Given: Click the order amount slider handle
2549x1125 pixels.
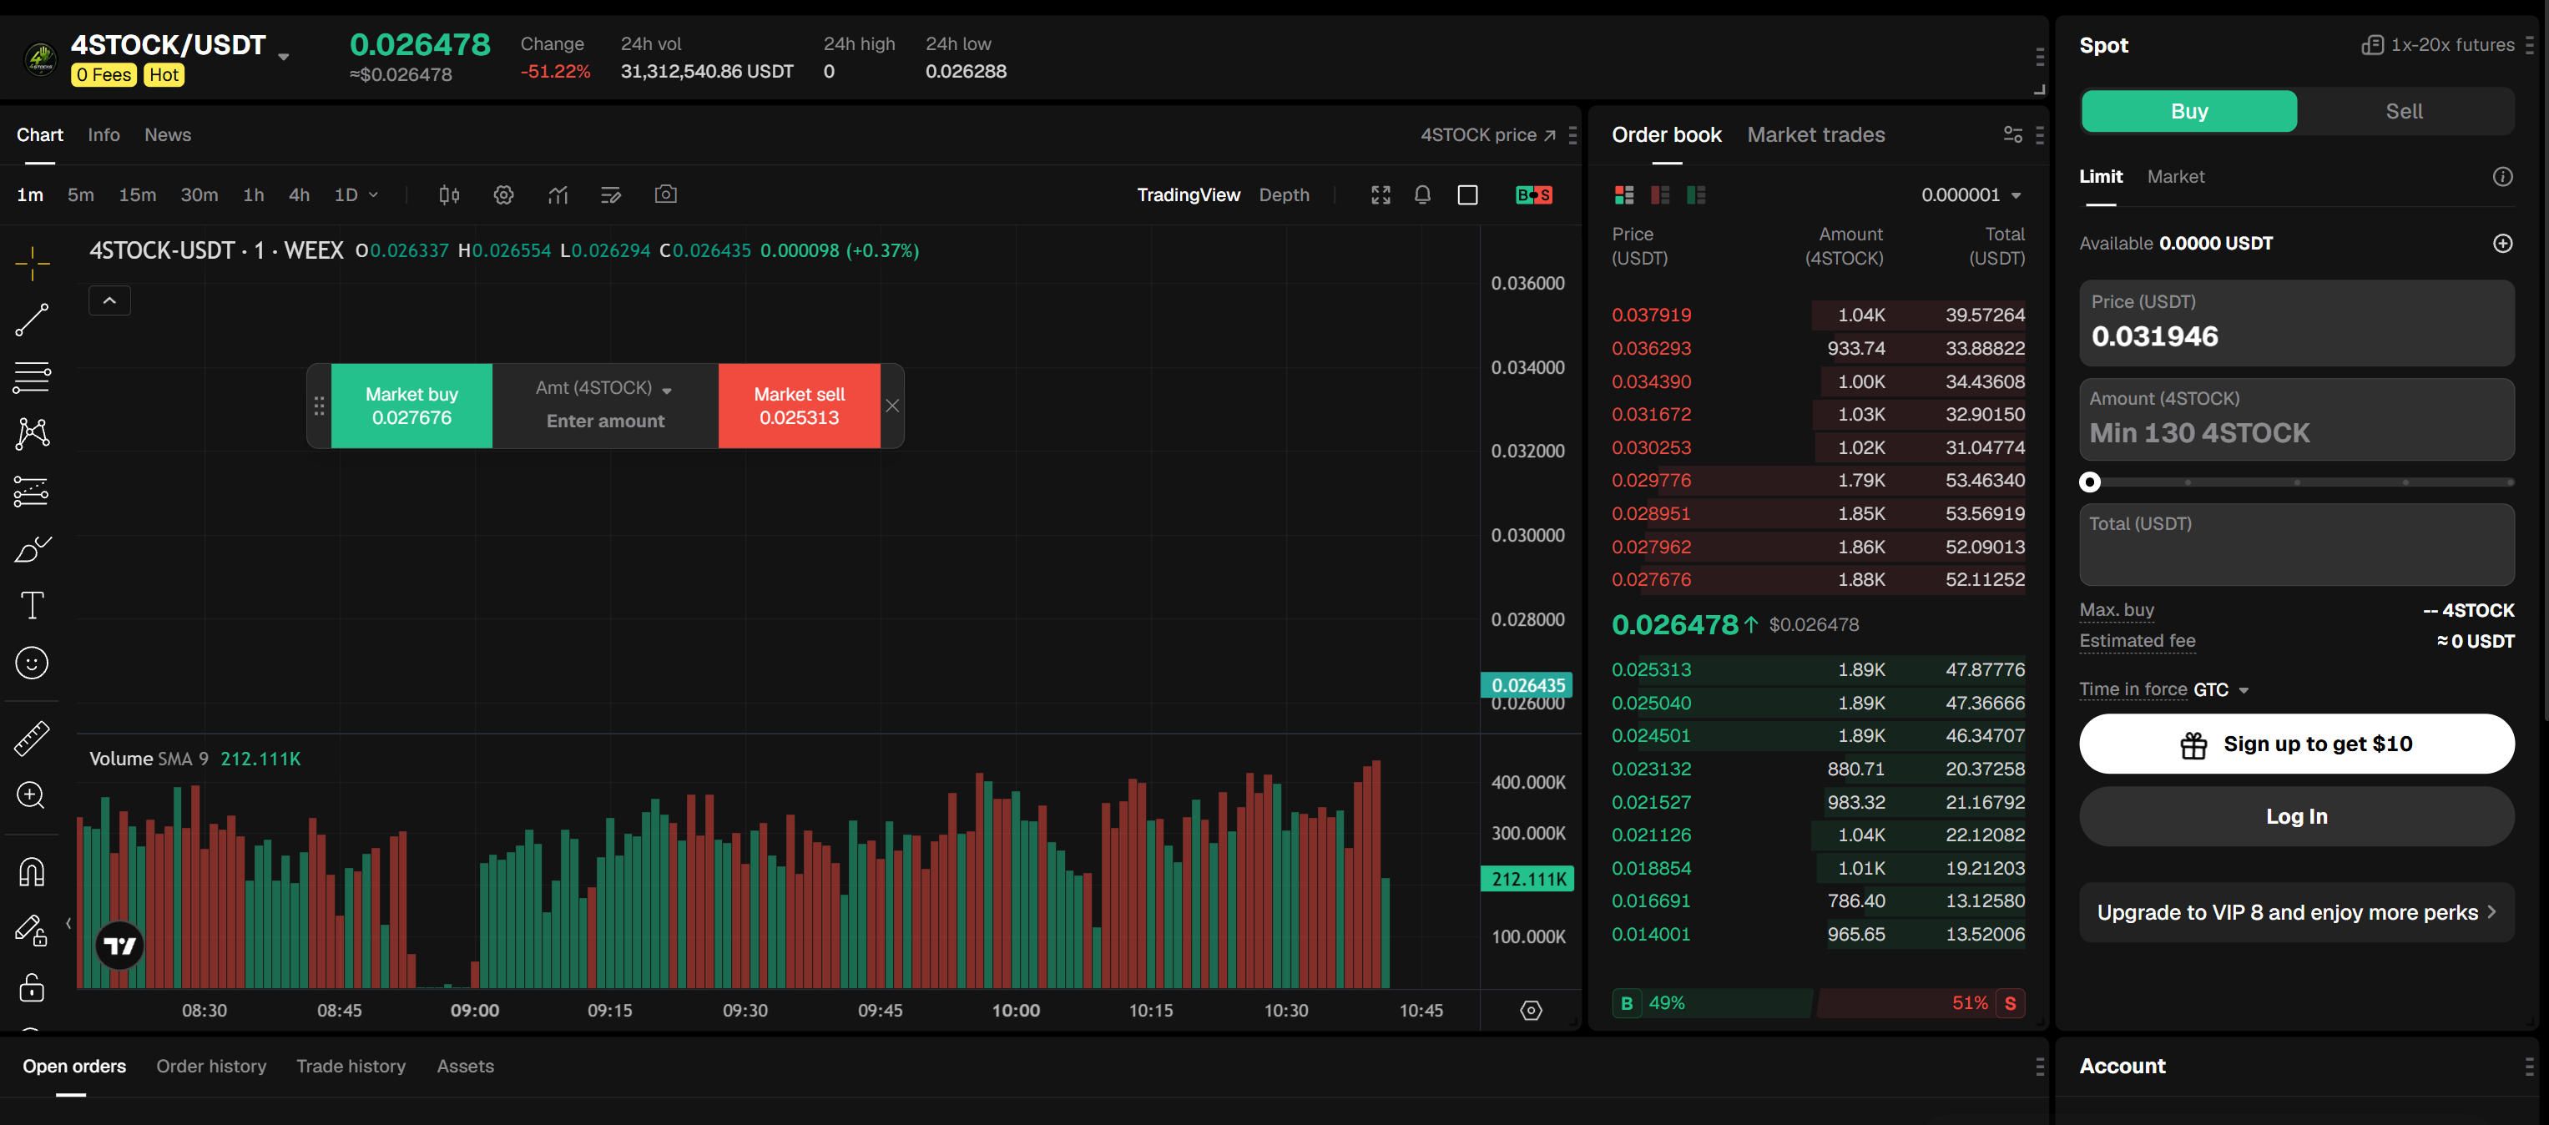Looking at the screenshot, I should click(2090, 482).
